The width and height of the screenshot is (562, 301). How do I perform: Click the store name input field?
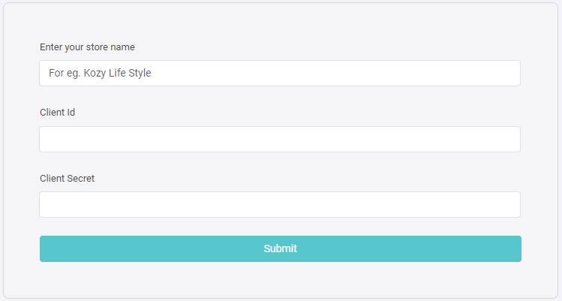pyautogui.click(x=279, y=74)
